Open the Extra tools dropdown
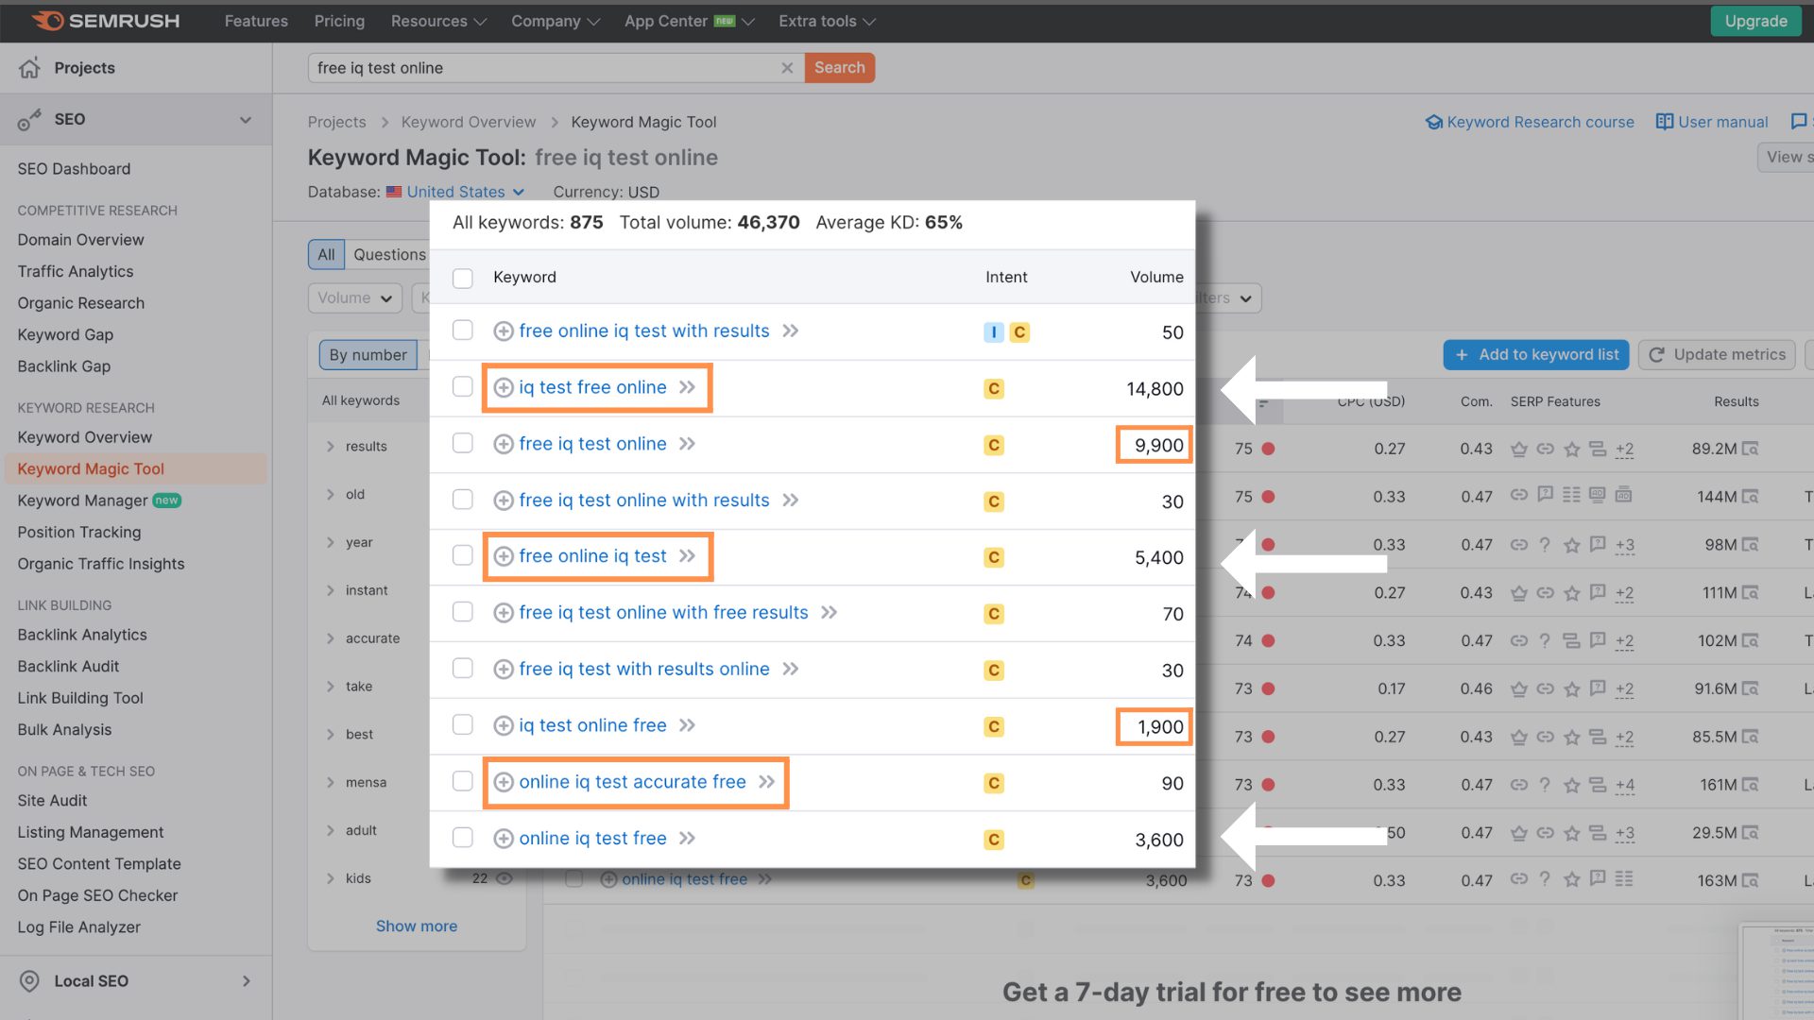 [827, 21]
